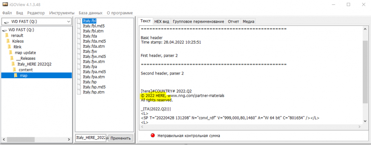Open the Медиа tab
This screenshot has height=145, width=371.
click(x=249, y=22)
